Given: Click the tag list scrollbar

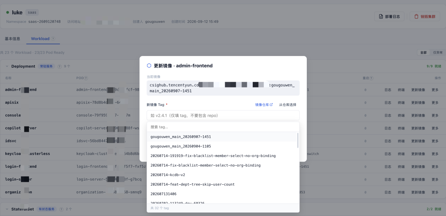Looking at the screenshot, I should tap(298, 140).
